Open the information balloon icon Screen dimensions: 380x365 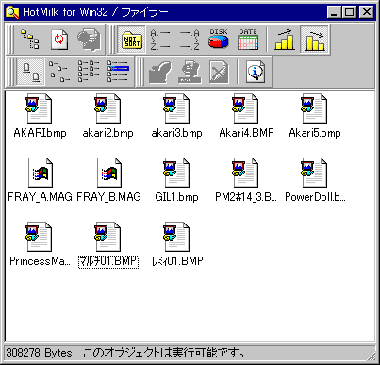(256, 72)
